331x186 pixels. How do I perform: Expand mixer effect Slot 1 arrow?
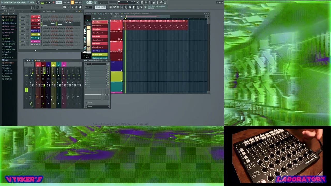click(85, 67)
